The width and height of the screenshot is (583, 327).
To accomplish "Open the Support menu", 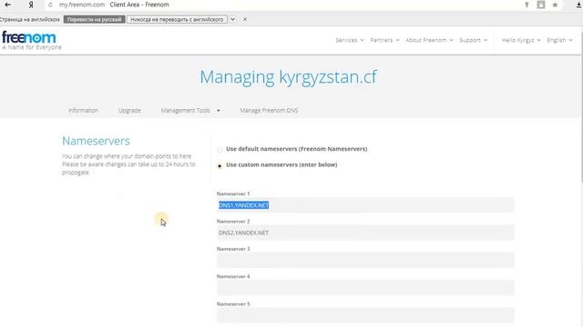I will 473,40.
